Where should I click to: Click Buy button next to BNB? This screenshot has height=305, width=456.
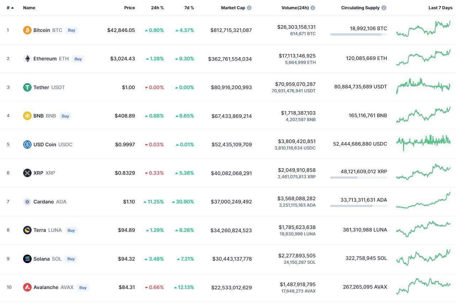[65, 116]
